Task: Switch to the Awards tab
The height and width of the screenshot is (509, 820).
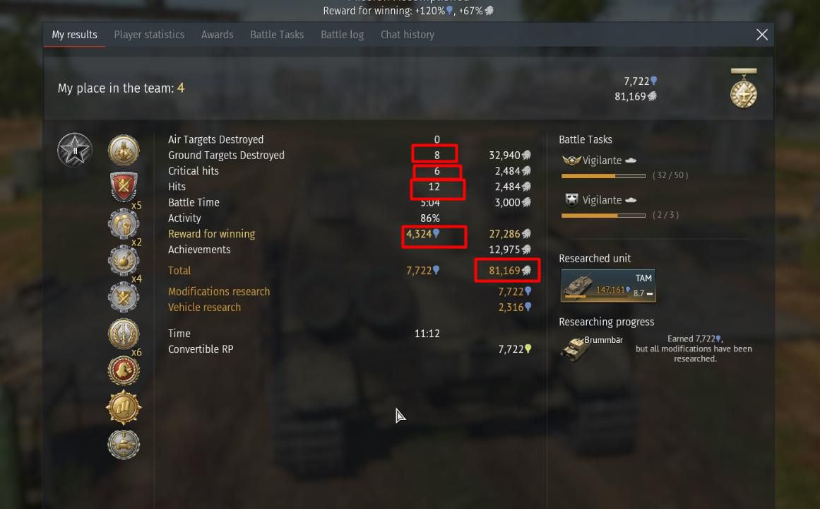Action: (217, 35)
